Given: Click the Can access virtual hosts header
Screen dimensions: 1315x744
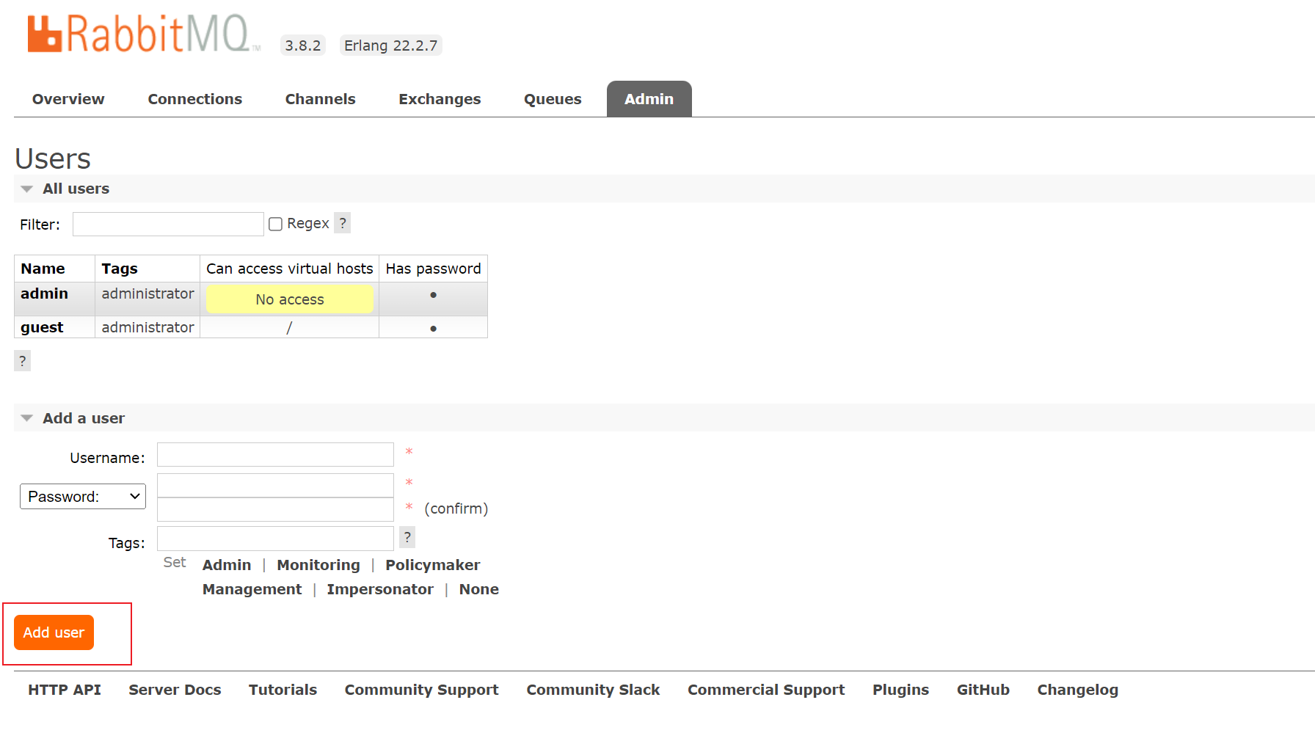Looking at the screenshot, I should click(x=290, y=269).
